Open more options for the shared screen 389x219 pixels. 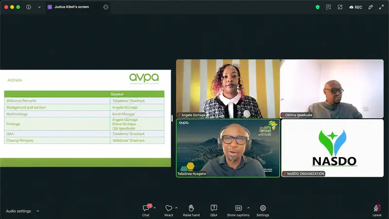[x=106, y=7]
